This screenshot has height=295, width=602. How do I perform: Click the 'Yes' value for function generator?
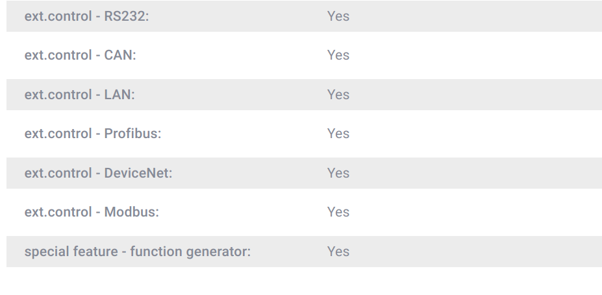click(x=338, y=252)
